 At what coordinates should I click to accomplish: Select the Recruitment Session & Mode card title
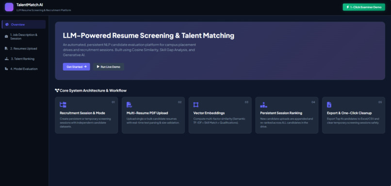(82, 113)
